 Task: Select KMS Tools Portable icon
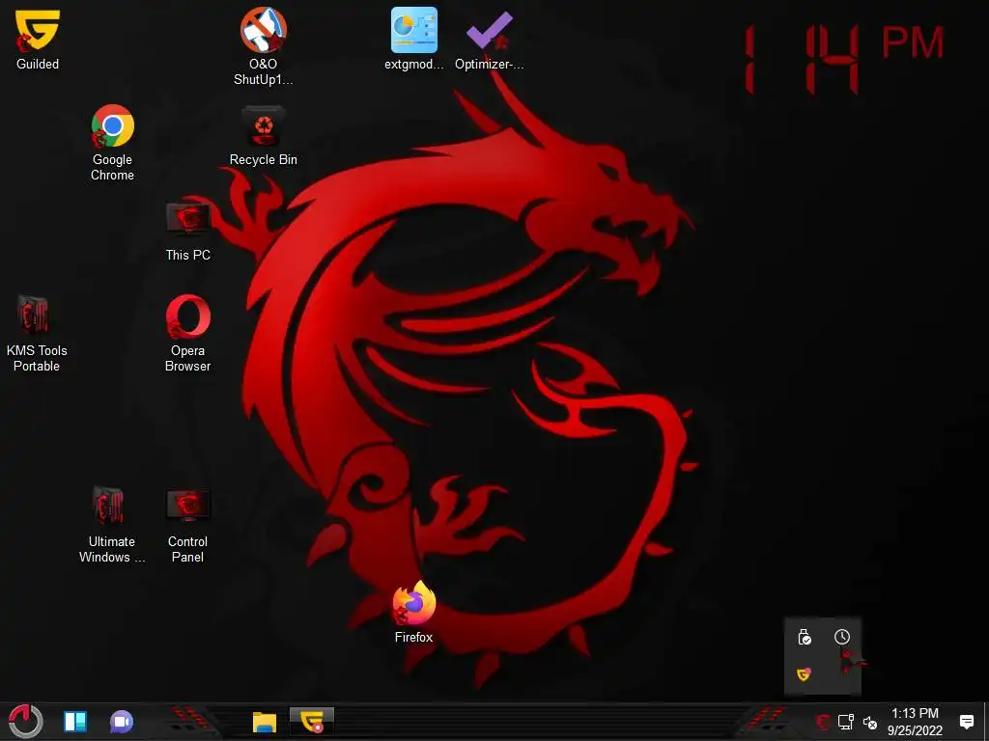coord(37,333)
